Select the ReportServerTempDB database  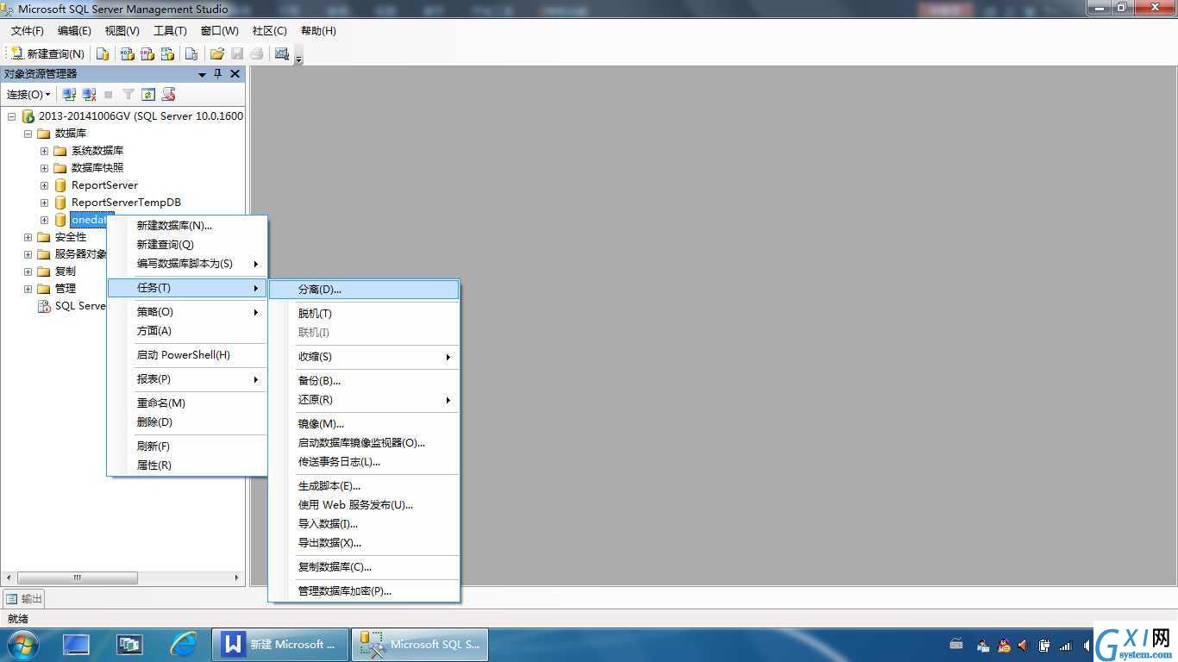tap(126, 203)
